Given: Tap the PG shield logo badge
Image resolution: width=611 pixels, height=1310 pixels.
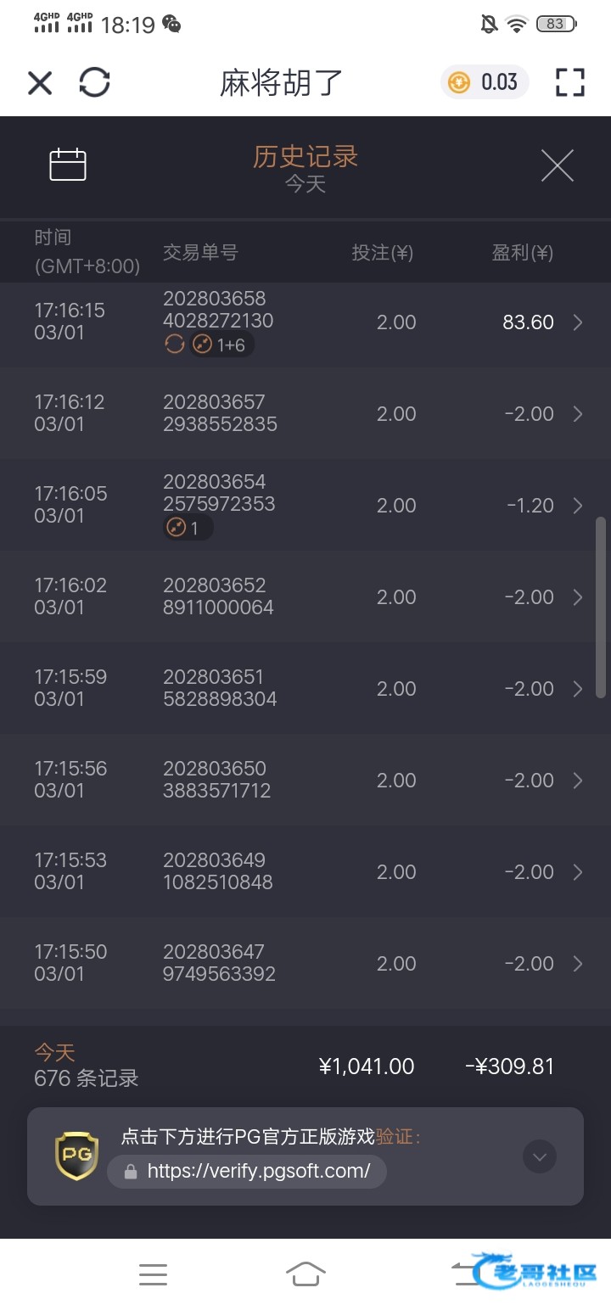Looking at the screenshot, I should click(x=77, y=1155).
